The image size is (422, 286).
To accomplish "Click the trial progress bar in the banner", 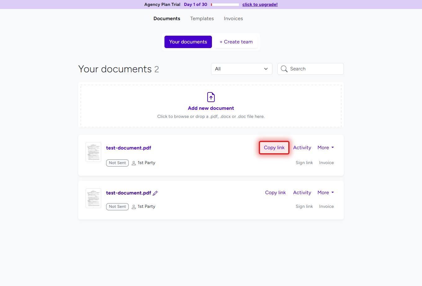I will click(x=224, y=4).
